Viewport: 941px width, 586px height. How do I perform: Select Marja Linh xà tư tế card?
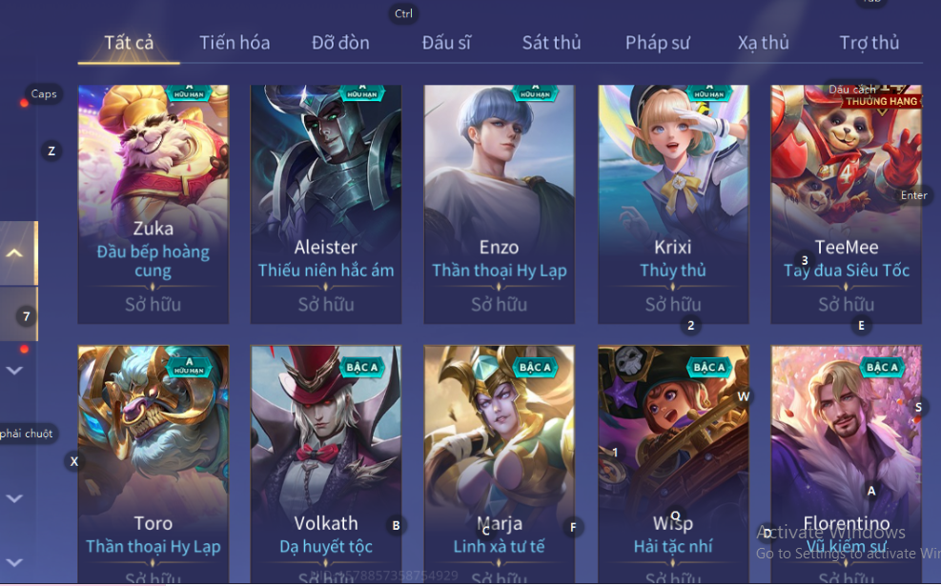(499, 464)
